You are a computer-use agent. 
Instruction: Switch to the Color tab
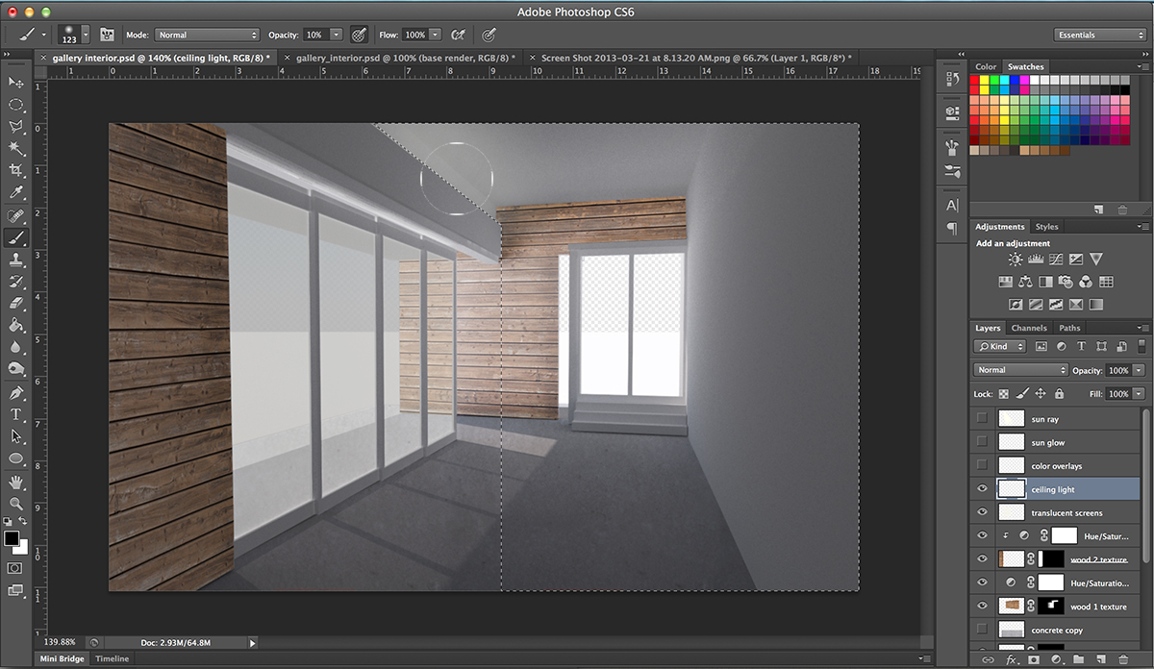(x=986, y=66)
